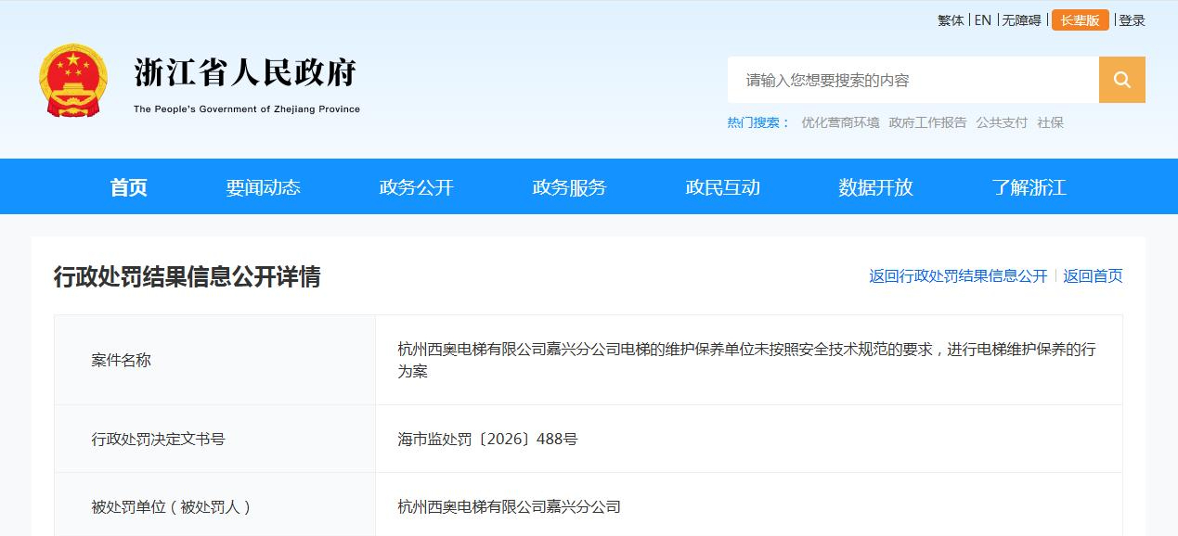Open the 登录 login link
Image resolution: width=1178 pixels, height=536 pixels.
point(1132,20)
